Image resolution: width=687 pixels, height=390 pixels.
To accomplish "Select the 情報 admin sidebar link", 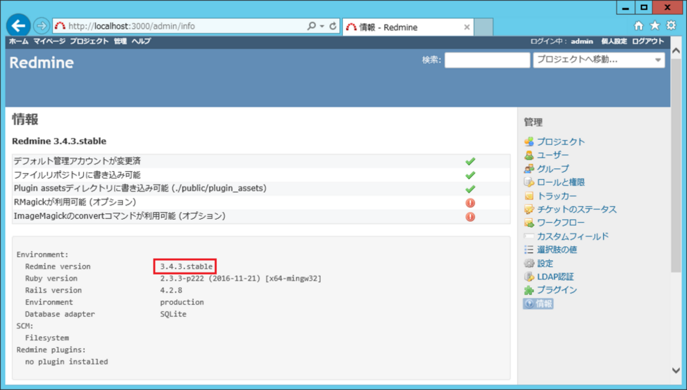I will tap(544, 304).
